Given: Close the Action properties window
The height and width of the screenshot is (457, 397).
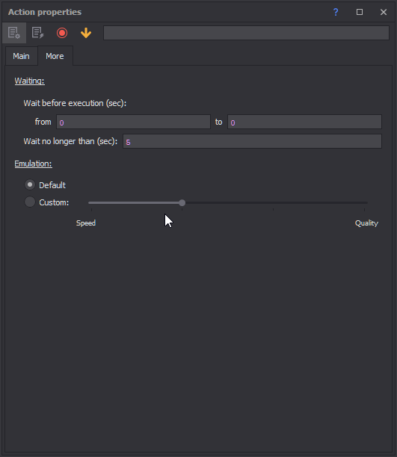Looking at the screenshot, I should 384,12.
